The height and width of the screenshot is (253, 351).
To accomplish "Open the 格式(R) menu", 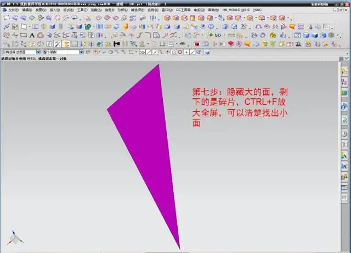I will [x=68, y=10].
